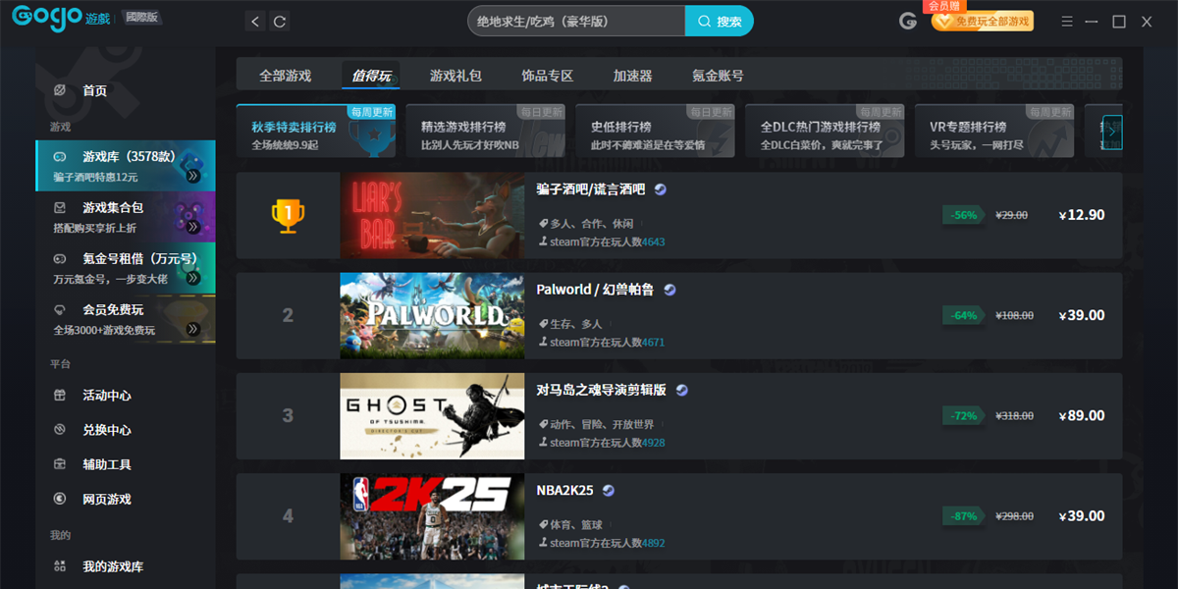This screenshot has height=589, width=1178.
Task: Click the back navigation arrow
Action: (x=255, y=22)
